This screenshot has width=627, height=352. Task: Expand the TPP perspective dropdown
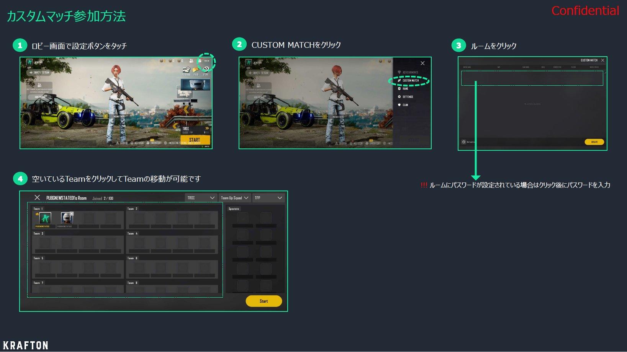pyautogui.click(x=268, y=198)
